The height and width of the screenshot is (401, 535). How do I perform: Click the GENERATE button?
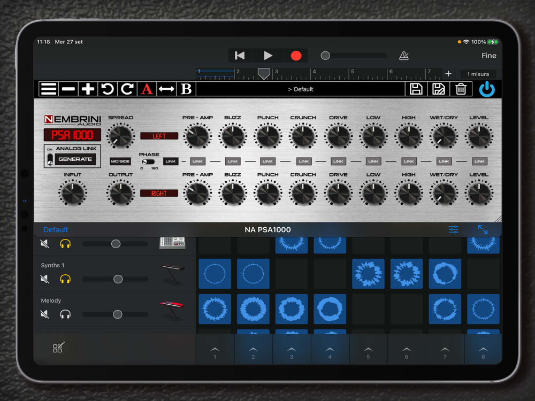75,159
